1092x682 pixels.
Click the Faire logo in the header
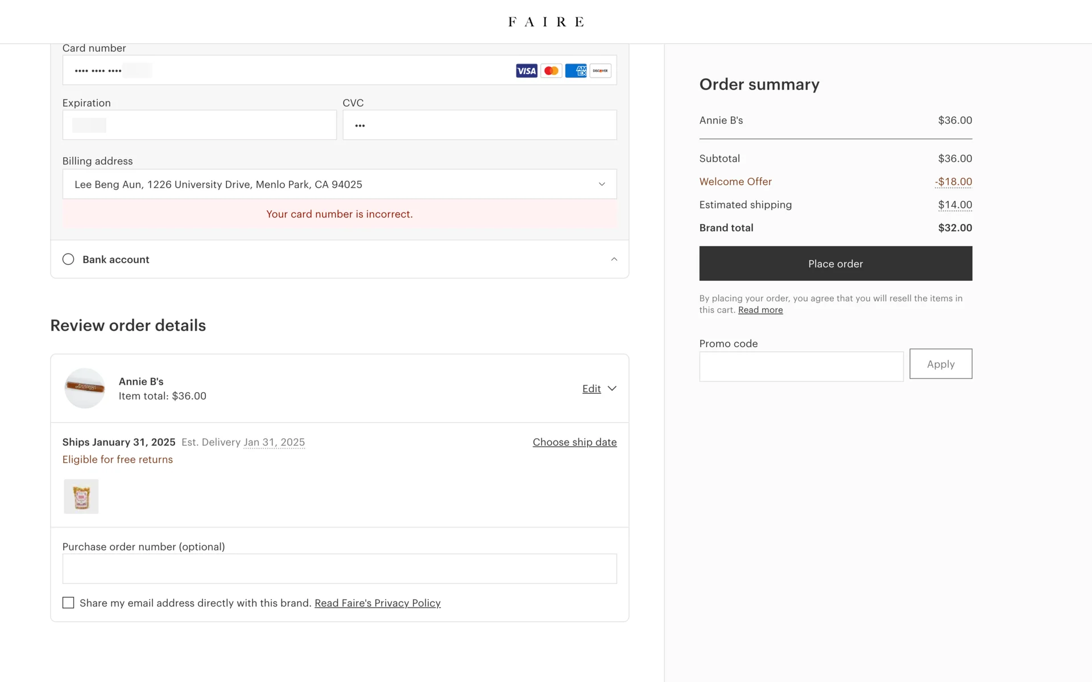(x=546, y=22)
